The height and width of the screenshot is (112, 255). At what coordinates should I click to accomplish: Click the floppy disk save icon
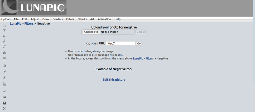coord(4,103)
